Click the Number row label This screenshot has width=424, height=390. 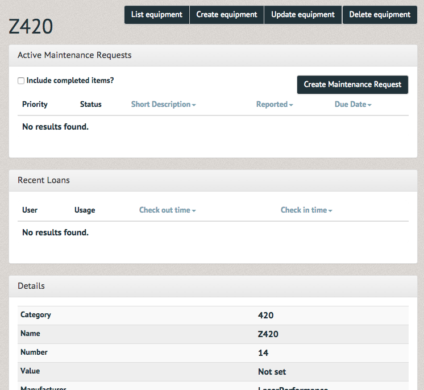coord(34,352)
